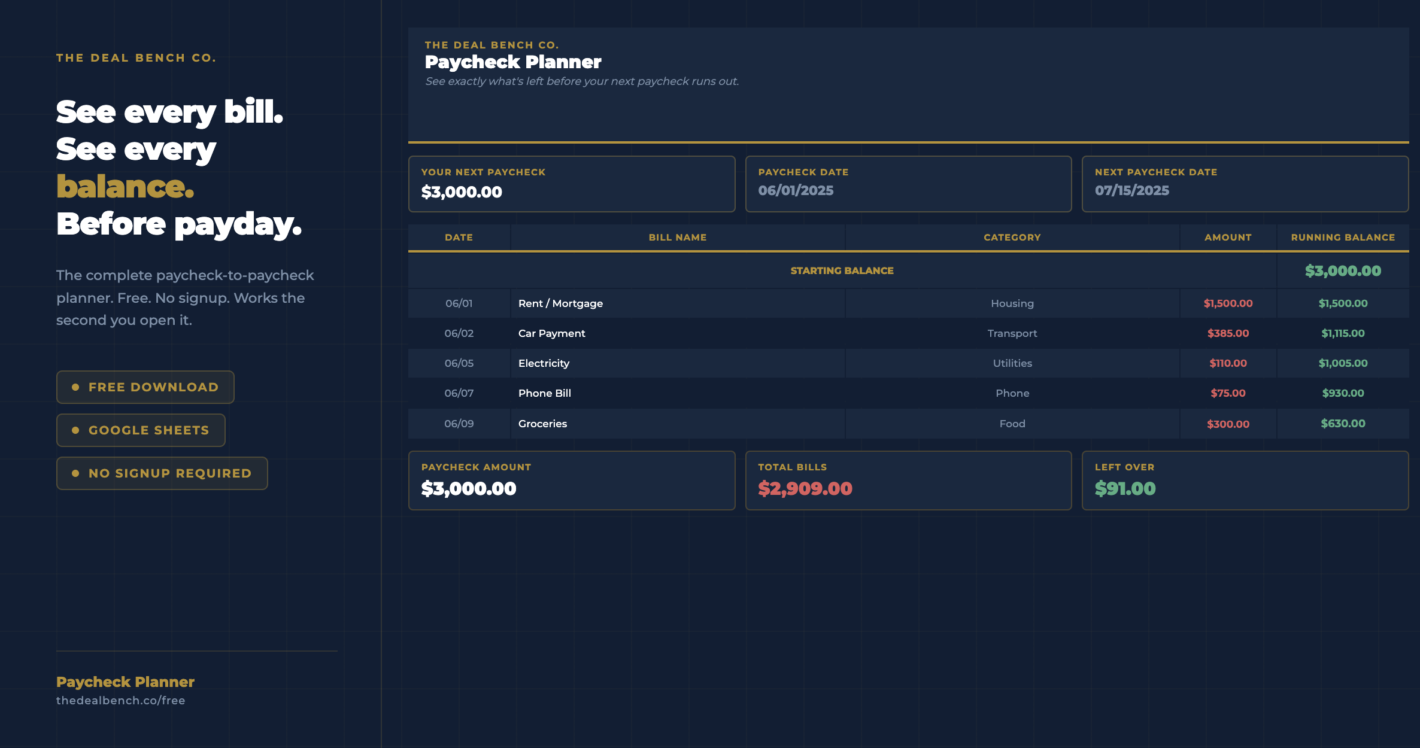
Task: Click the $300.00 amount cell
Action: [x=1228, y=424]
